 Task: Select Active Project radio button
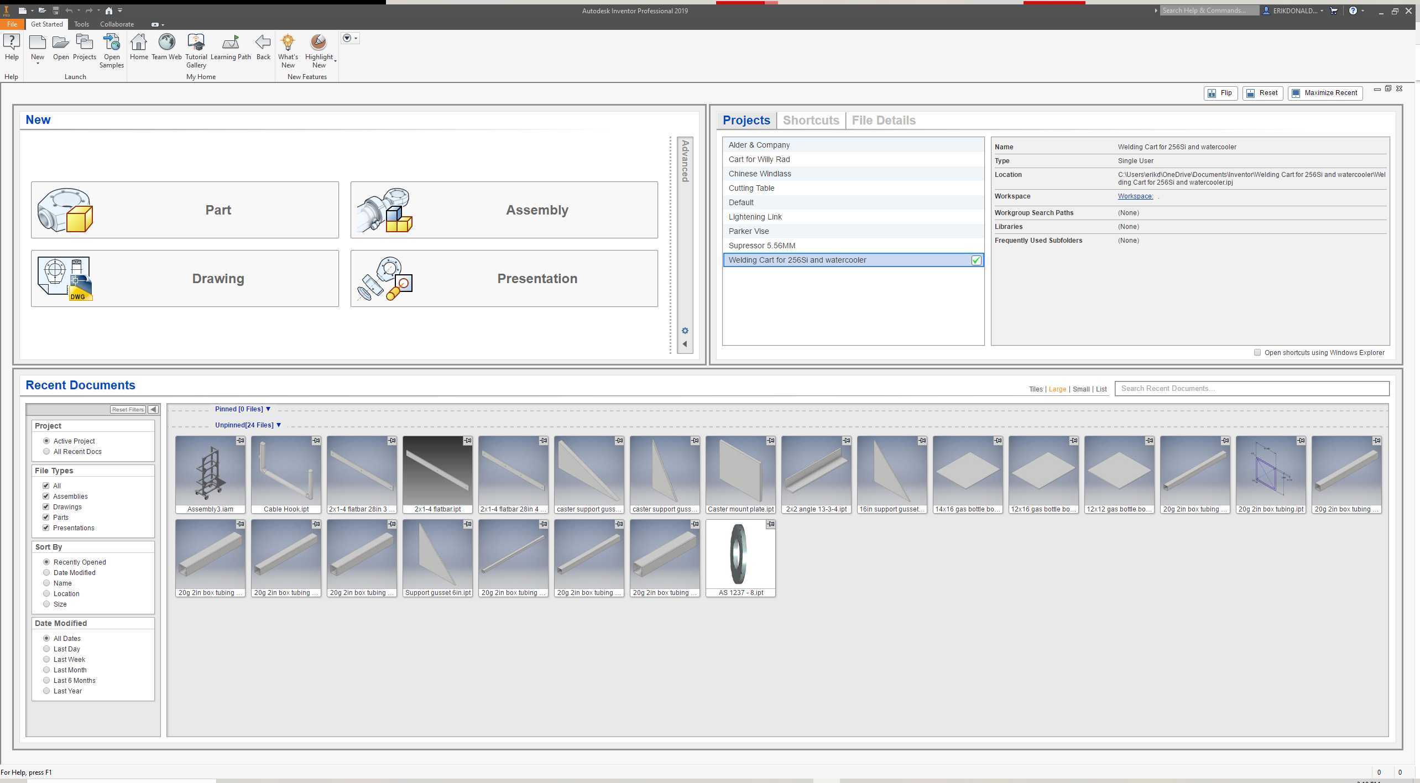[x=46, y=441]
